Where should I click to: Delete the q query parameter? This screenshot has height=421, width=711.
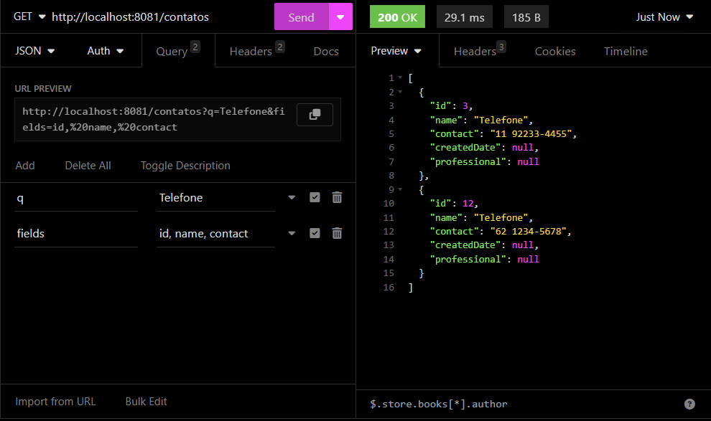click(x=337, y=197)
